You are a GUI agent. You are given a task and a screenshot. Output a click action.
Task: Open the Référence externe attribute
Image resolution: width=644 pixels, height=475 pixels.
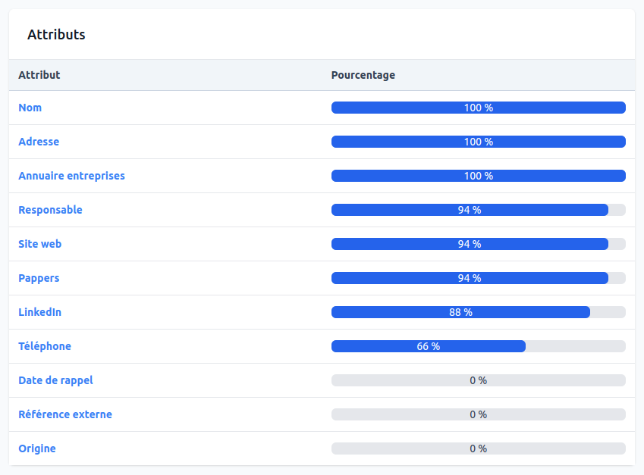[65, 414]
